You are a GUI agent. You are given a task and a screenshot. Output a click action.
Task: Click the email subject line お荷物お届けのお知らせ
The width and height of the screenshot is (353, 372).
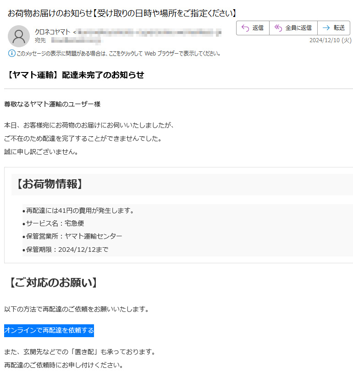tap(122, 13)
